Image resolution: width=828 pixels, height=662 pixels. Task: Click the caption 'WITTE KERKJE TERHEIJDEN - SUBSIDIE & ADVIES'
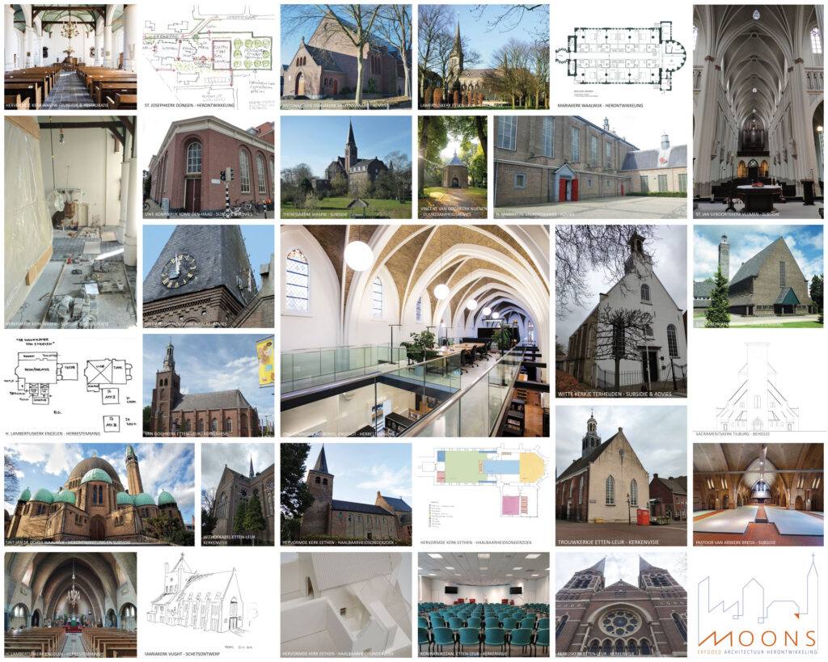point(615,394)
